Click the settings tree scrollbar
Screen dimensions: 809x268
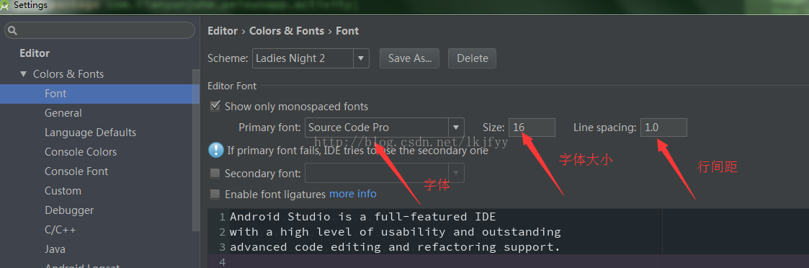tap(196, 150)
